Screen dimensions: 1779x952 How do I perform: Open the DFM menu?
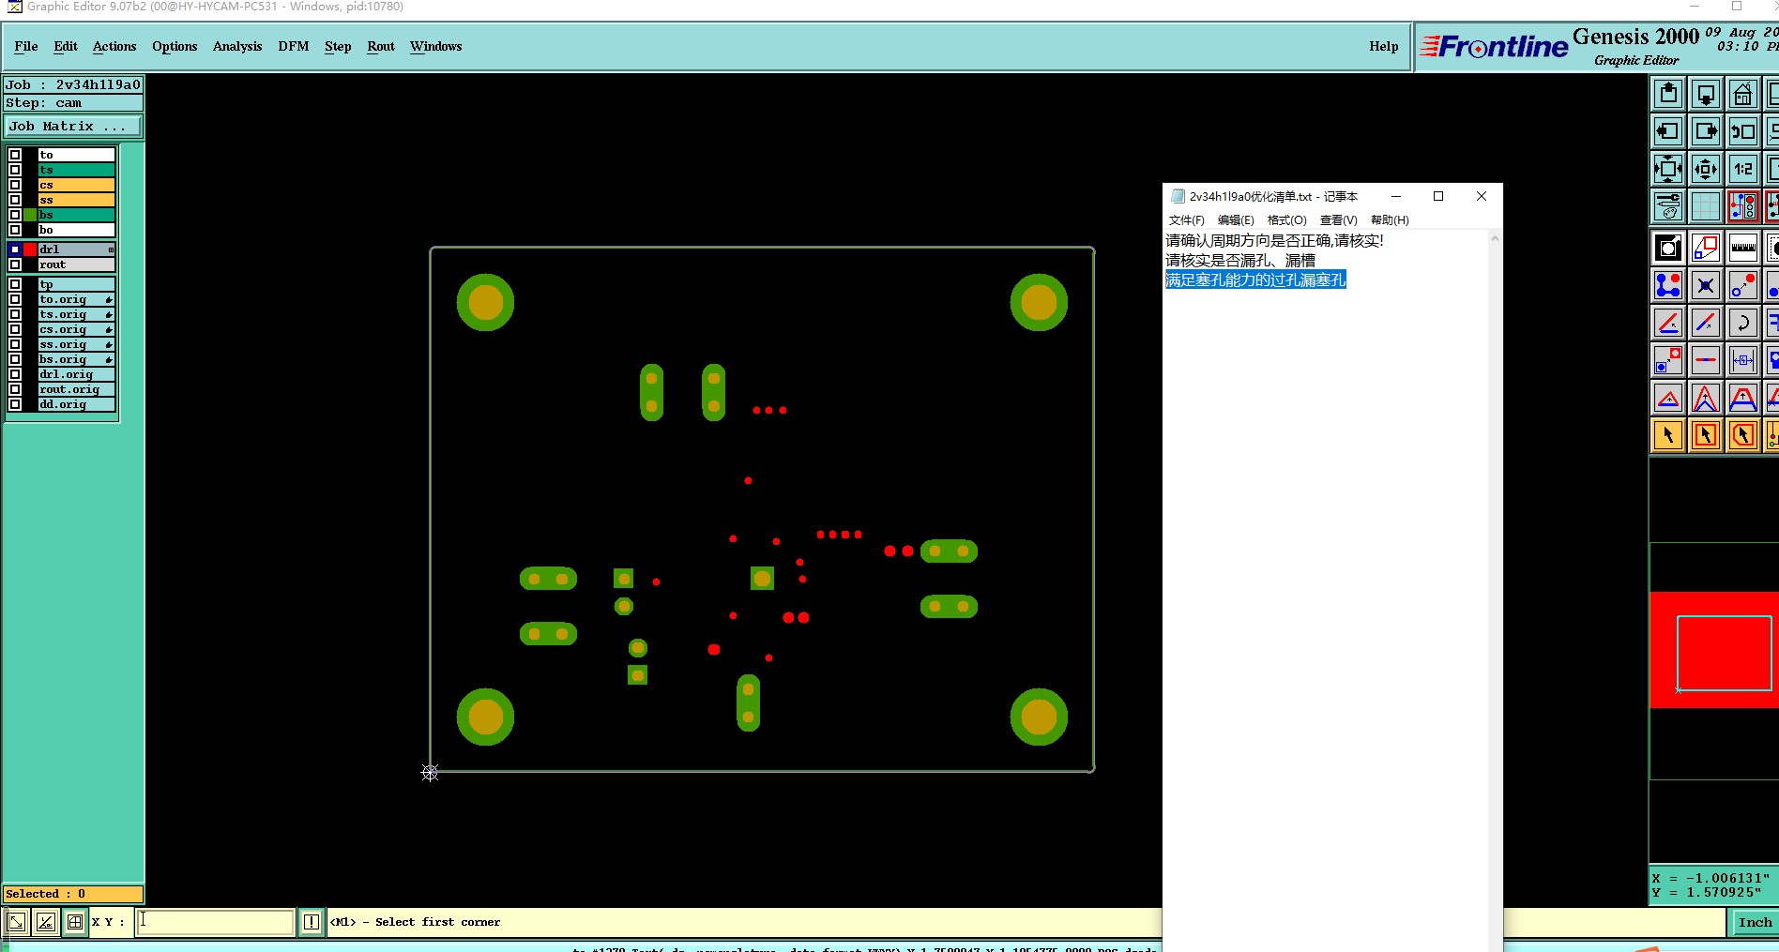point(294,46)
